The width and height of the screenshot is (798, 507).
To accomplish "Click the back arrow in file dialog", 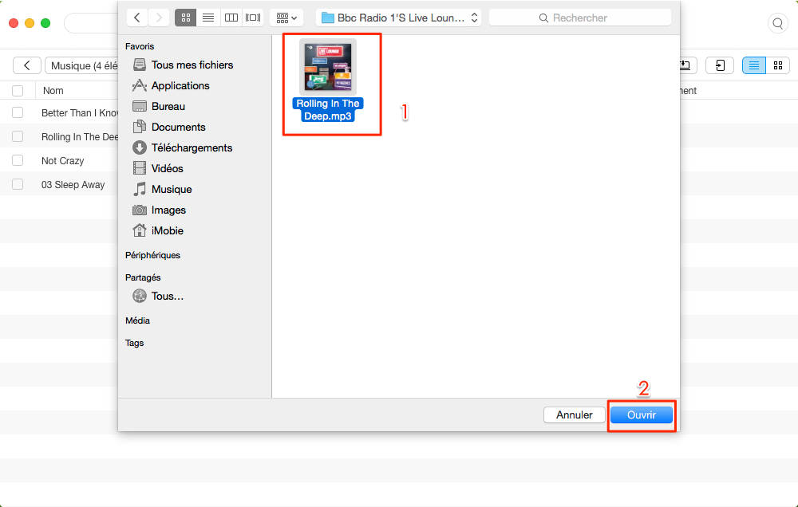I will click(137, 18).
